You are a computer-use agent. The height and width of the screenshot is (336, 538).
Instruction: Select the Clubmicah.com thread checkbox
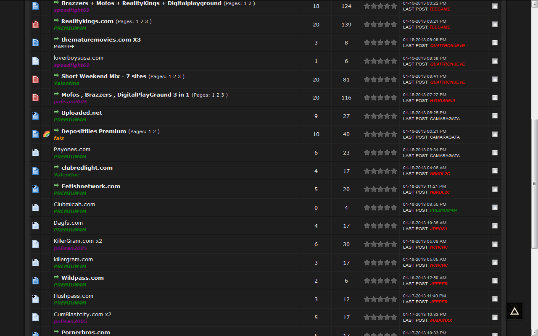pyautogui.click(x=495, y=207)
